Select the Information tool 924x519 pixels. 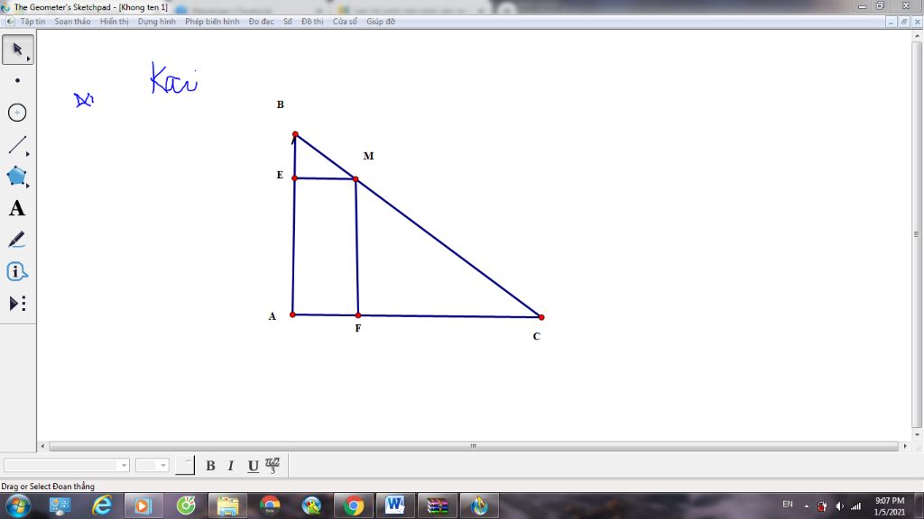pos(18,271)
